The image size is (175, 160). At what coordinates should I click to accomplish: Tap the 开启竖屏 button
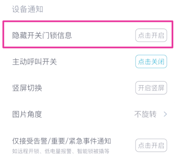(x=151, y=88)
